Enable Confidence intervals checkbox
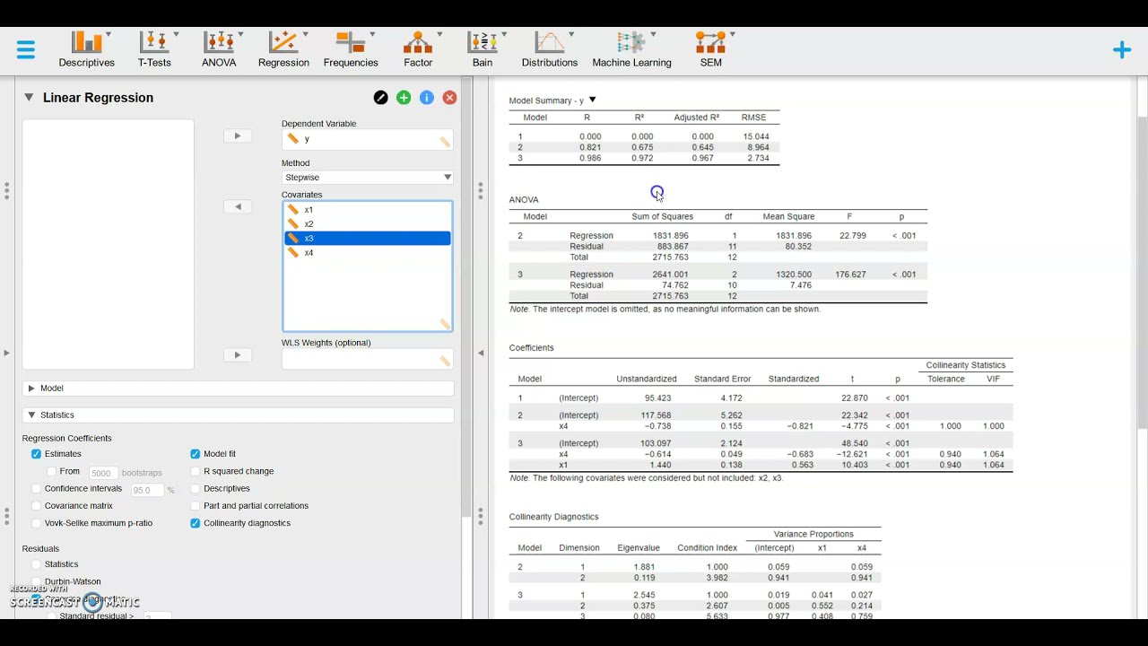 (37, 489)
